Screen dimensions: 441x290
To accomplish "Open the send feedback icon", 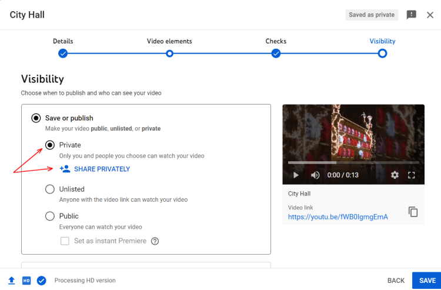I will click(x=411, y=15).
